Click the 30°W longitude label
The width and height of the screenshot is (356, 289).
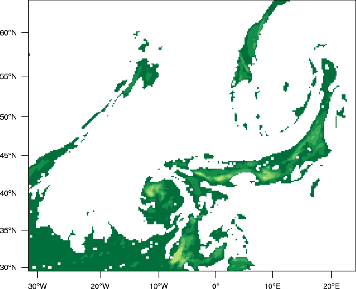pyautogui.click(x=37, y=286)
